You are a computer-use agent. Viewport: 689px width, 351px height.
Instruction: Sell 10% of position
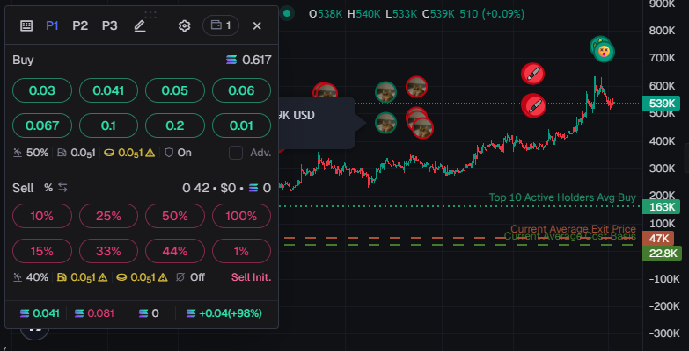tap(42, 216)
